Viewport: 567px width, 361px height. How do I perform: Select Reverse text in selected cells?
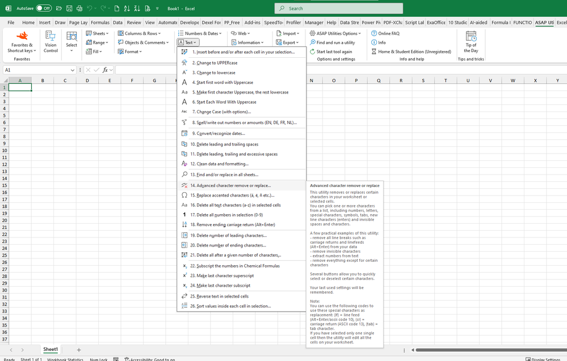click(219, 296)
